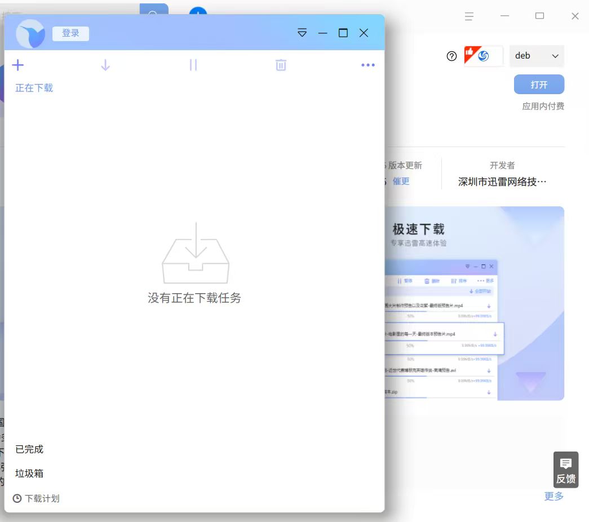Minimize the app store window
Viewport: 589px width, 522px height.
tap(505, 16)
